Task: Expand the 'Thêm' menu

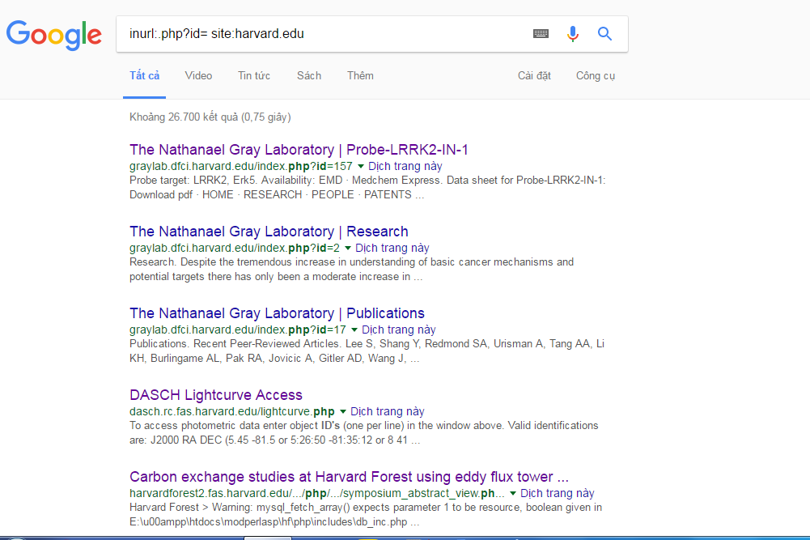Action: click(x=360, y=76)
